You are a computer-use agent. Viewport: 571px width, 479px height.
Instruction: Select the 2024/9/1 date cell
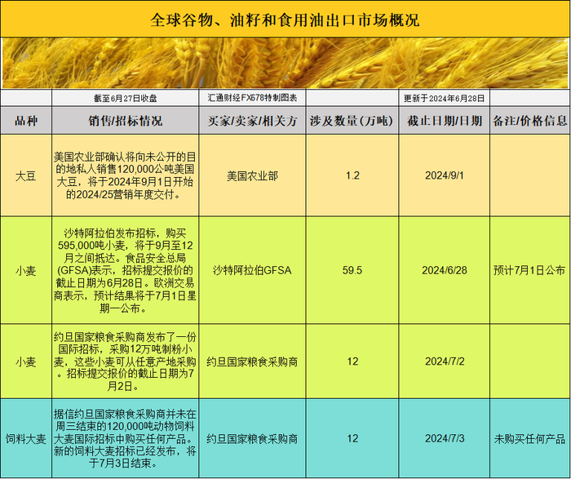coord(445,175)
